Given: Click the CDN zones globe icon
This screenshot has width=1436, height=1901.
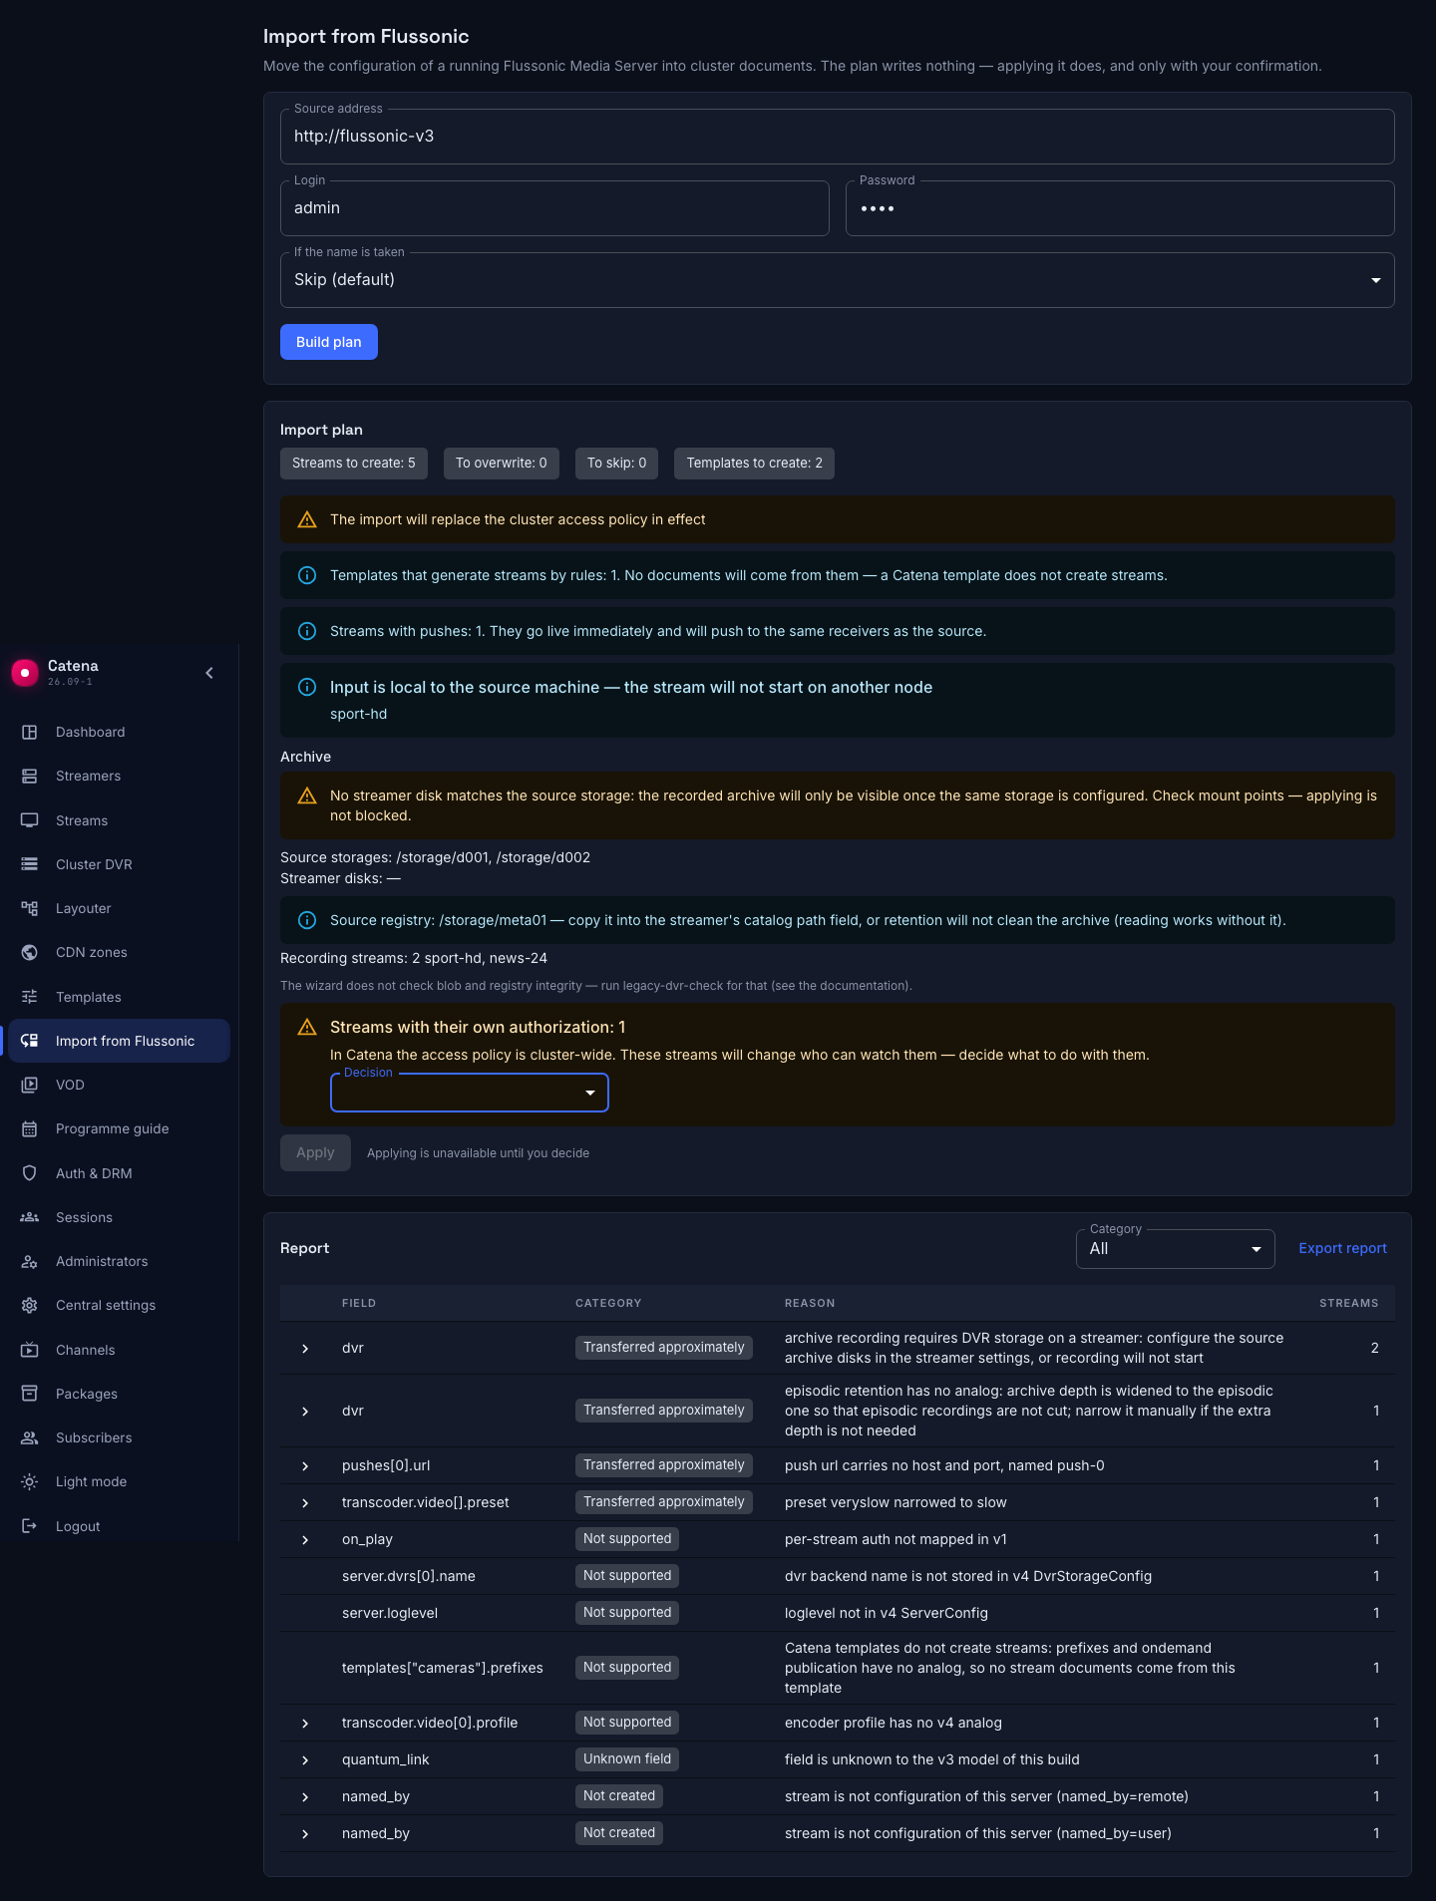Looking at the screenshot, I should point(30,952).
